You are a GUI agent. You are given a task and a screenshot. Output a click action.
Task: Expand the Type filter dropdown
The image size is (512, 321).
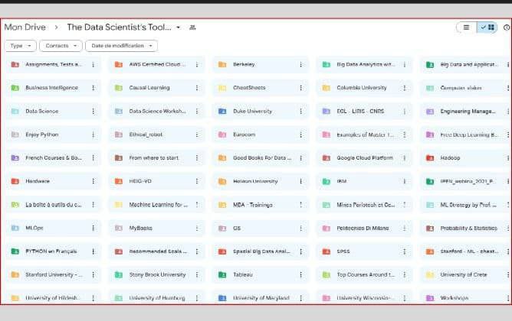pos(20,46)
